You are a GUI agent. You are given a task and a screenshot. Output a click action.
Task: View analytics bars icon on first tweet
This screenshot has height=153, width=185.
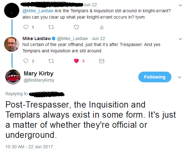click(102, 27)
